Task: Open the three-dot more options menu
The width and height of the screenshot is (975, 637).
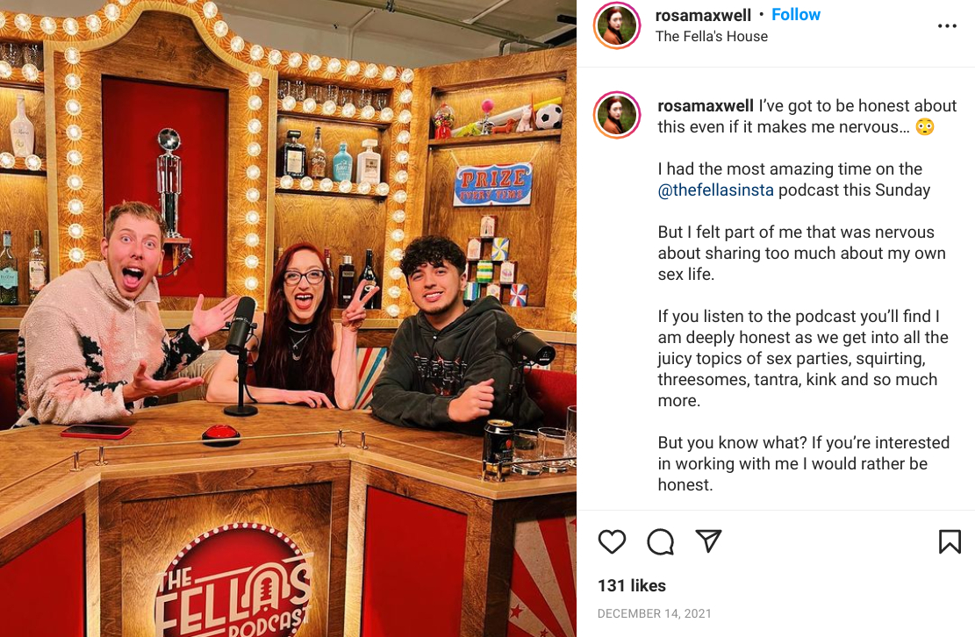Action: (x=947, y=26)
